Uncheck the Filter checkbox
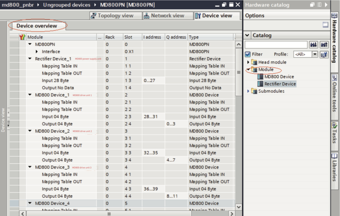This screenshot has height=216, width=340. point(248,54)
